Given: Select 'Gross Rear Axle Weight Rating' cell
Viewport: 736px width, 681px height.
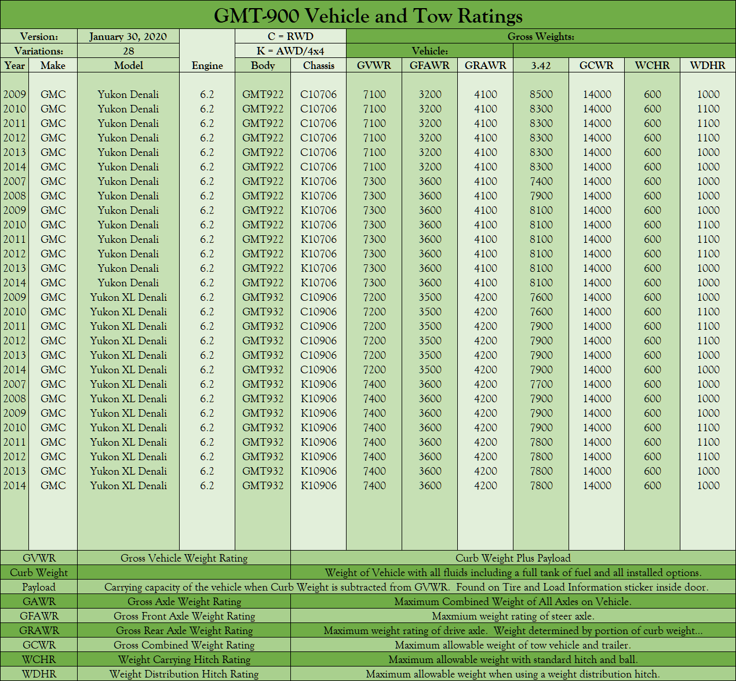Looking at the screenshot, I should tap(184, 631).
